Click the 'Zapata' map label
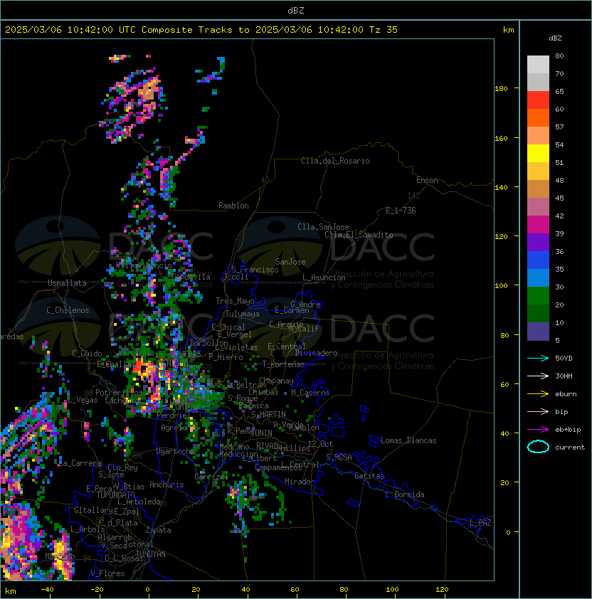Viewport: 592px width, 599px height. [x=158, y=530]
